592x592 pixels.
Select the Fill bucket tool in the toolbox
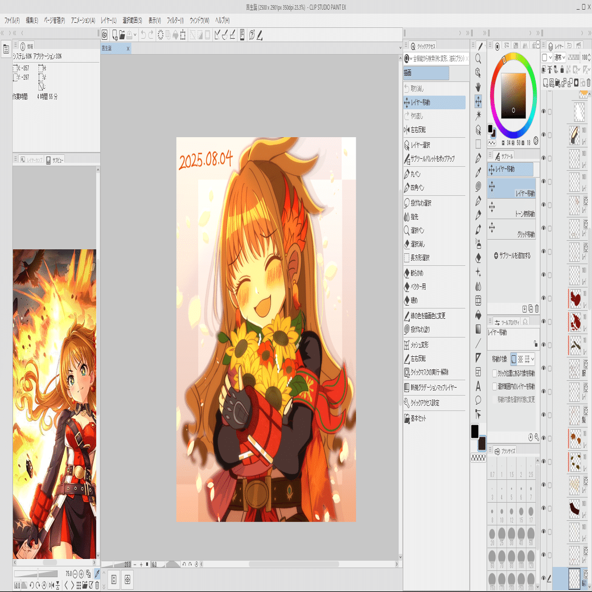478,314
